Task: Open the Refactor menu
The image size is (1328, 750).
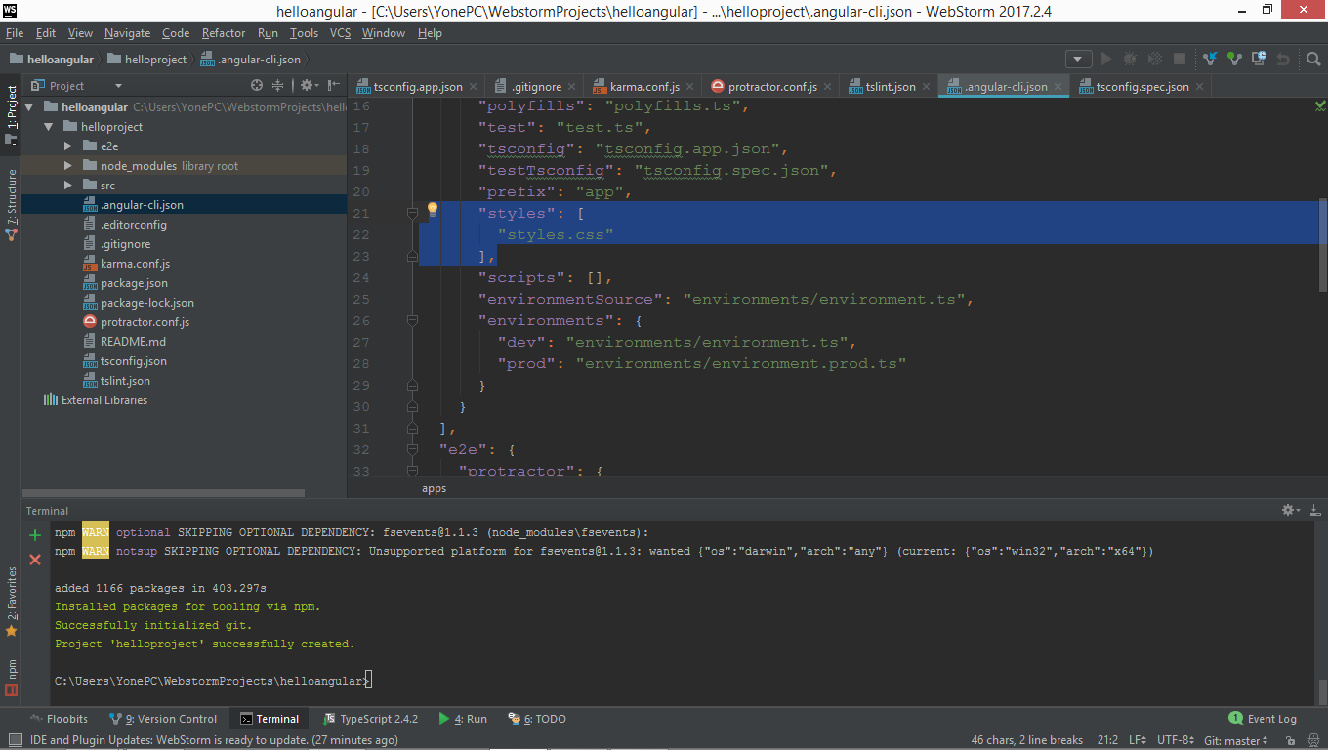Action: coord(224,32)
